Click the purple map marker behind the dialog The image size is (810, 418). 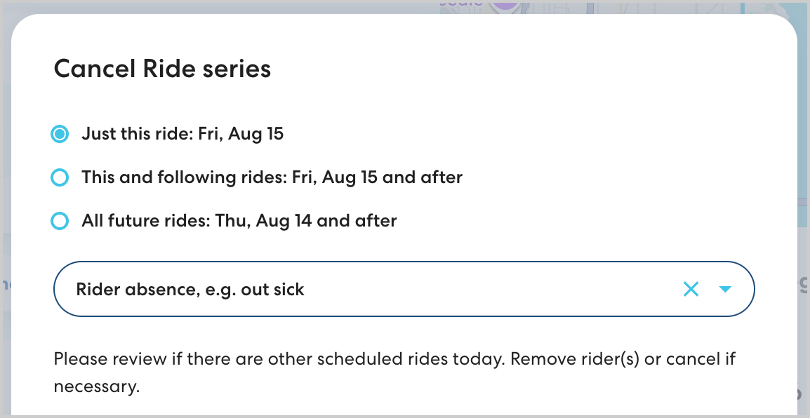[504, 4]
